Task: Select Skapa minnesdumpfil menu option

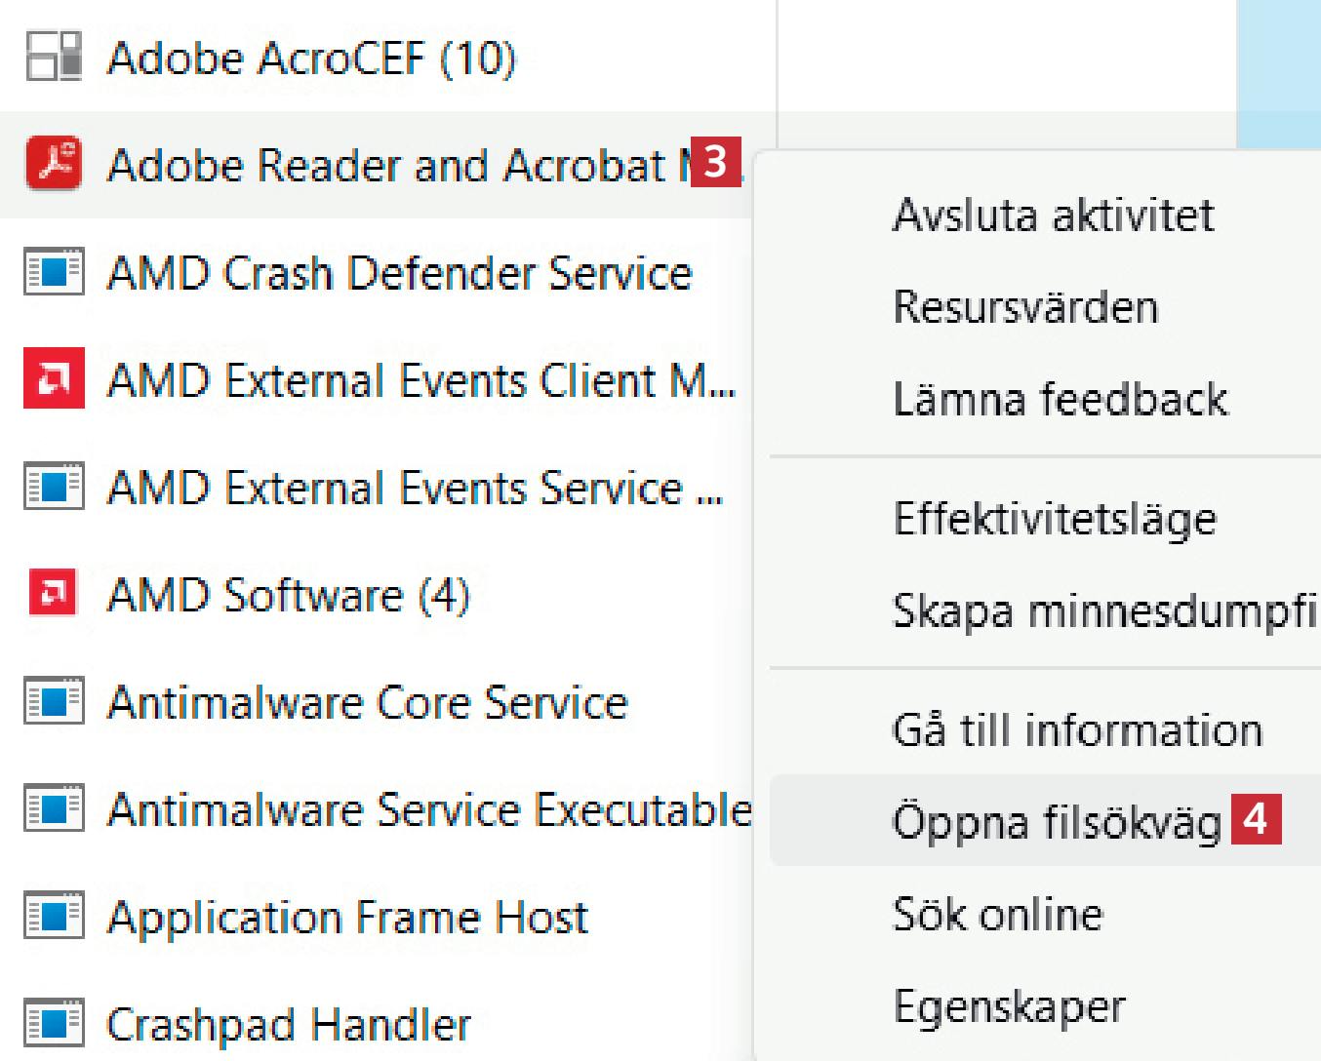Action: (1102, 611)
